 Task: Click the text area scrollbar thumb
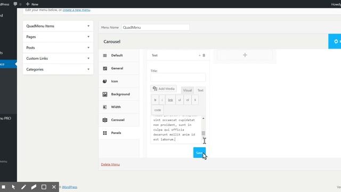pos(204,133)
